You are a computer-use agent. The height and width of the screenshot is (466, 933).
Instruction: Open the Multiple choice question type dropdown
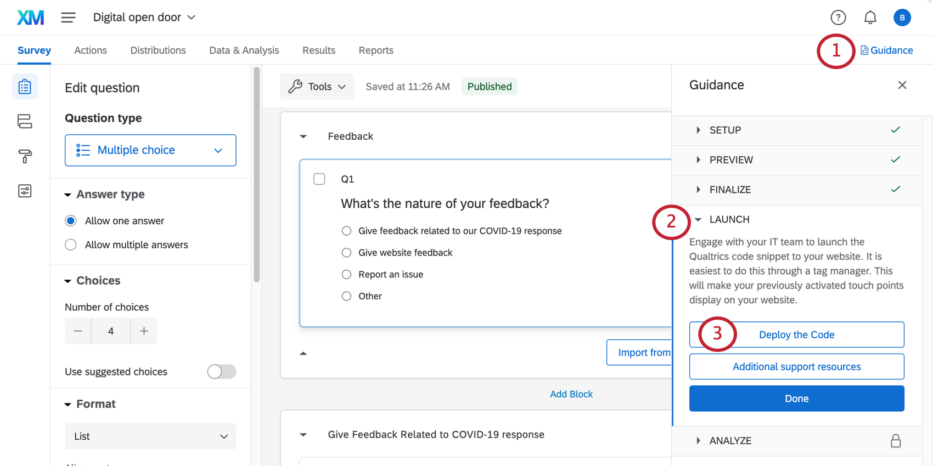(x=150, y=150)
